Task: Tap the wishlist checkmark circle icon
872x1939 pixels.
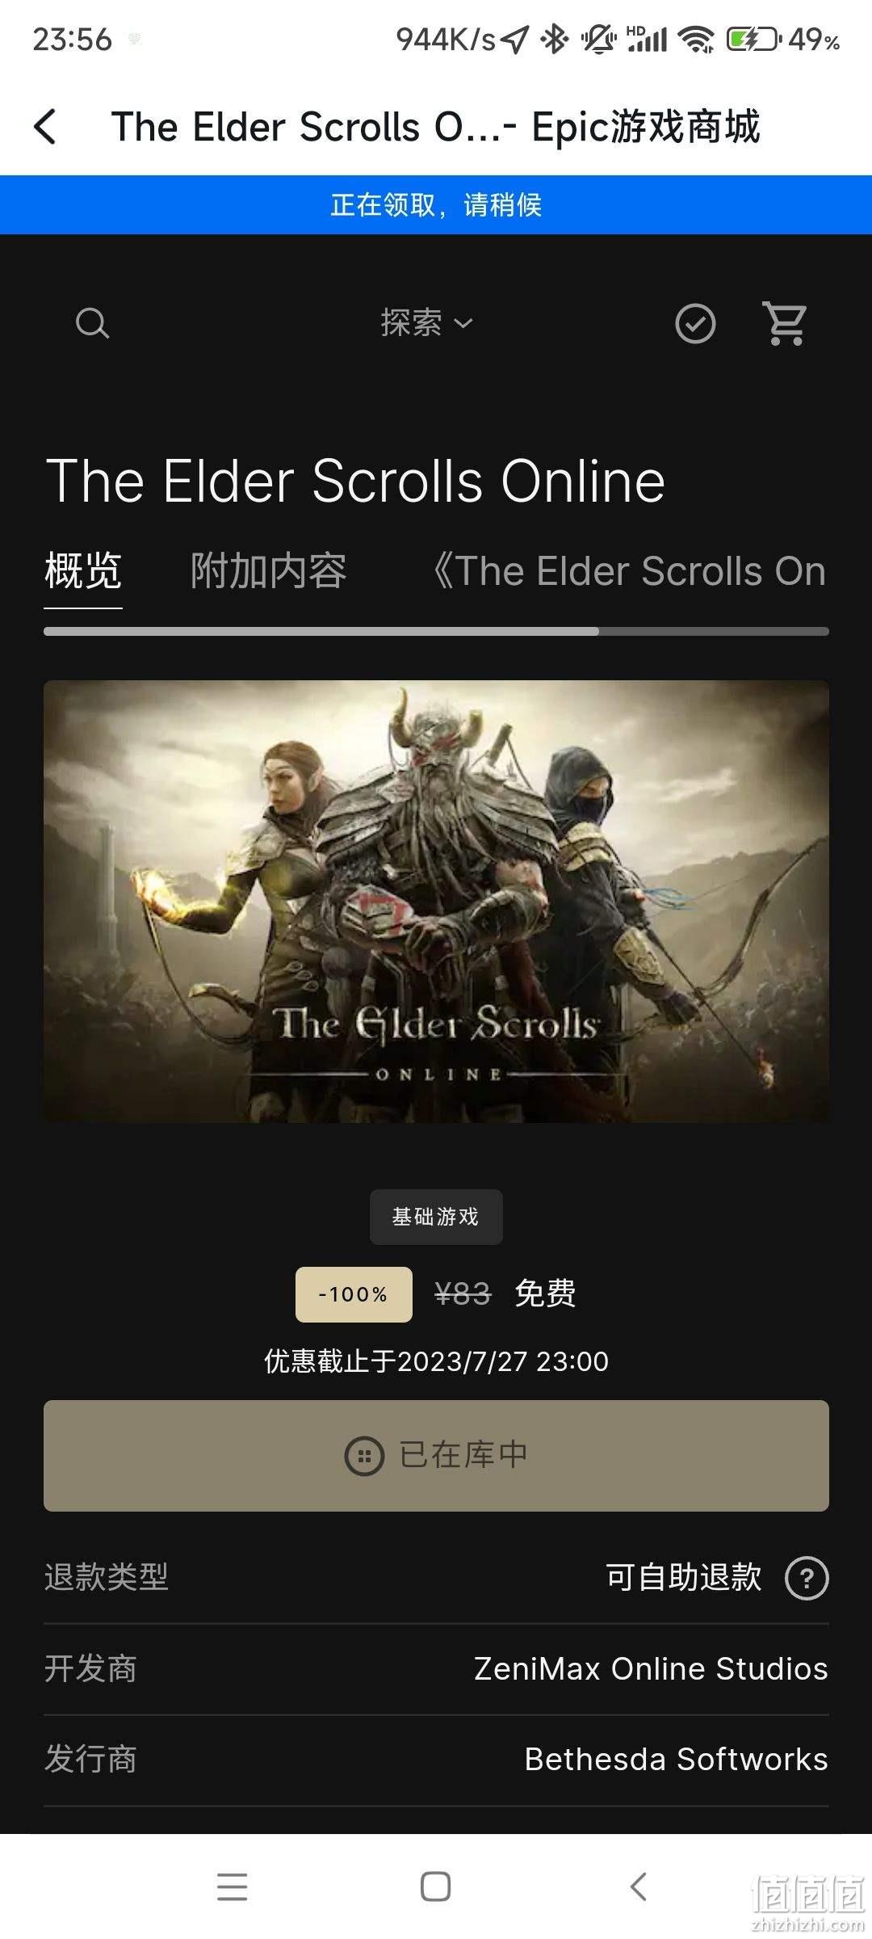Action: click(x=695, y=324)
